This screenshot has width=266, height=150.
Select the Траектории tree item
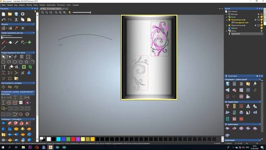(236, 34)
